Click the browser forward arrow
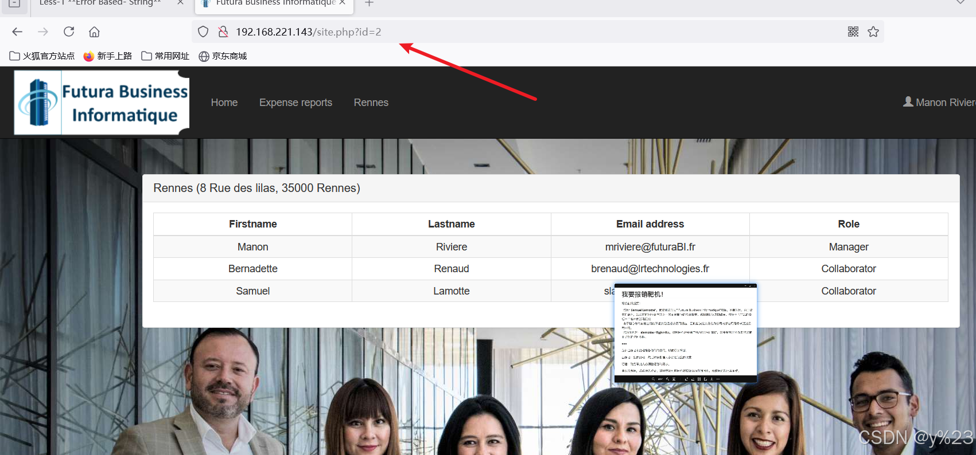 click(x=43, y=32)
